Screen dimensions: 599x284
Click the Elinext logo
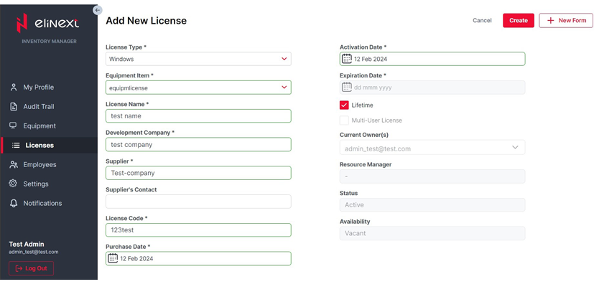point(47,23)
